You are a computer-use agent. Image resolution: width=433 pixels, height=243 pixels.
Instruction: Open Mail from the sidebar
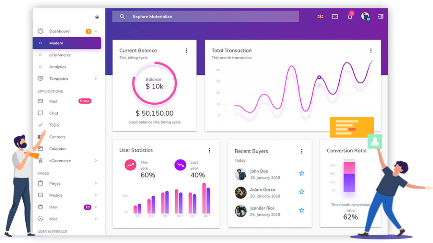coord(53,101)
